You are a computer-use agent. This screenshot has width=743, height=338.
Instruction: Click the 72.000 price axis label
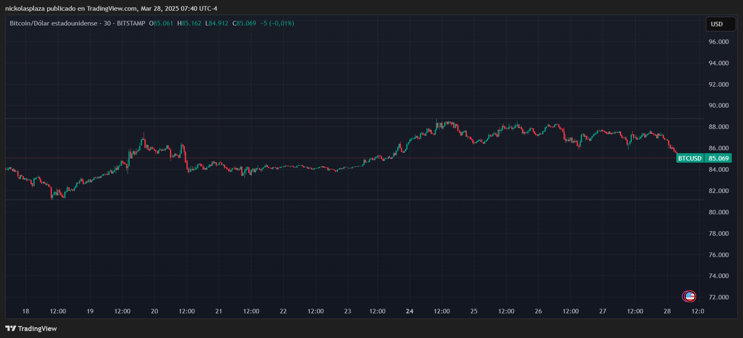(718, 297)
